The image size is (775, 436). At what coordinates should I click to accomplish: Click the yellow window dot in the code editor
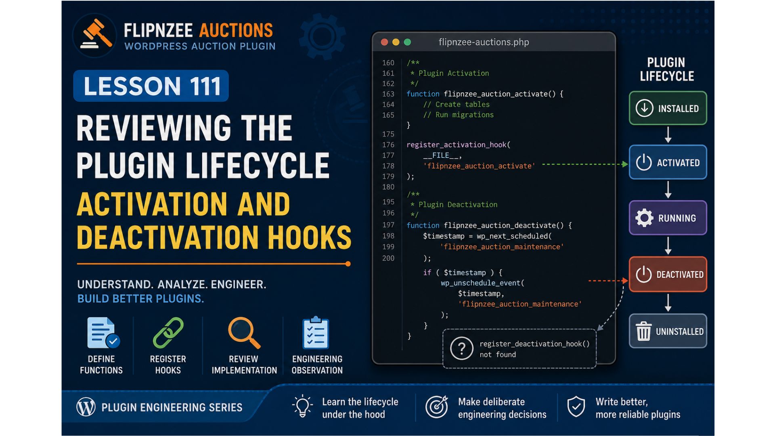pos(396,42)
